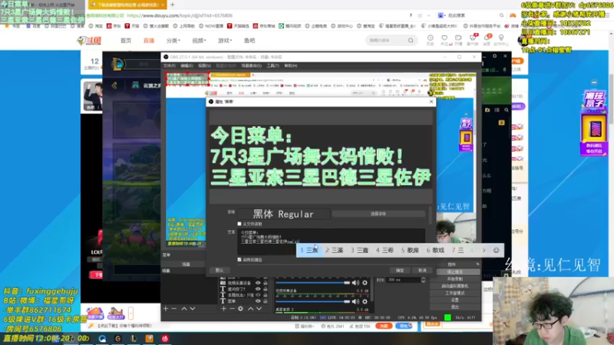Open the Douyu 开播 broadcast icon

point(458,40)
